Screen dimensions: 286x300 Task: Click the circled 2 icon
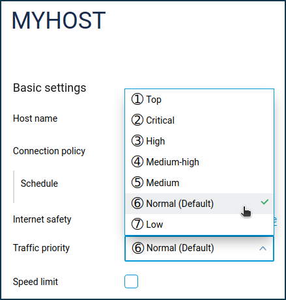click(x=137, y=120)
